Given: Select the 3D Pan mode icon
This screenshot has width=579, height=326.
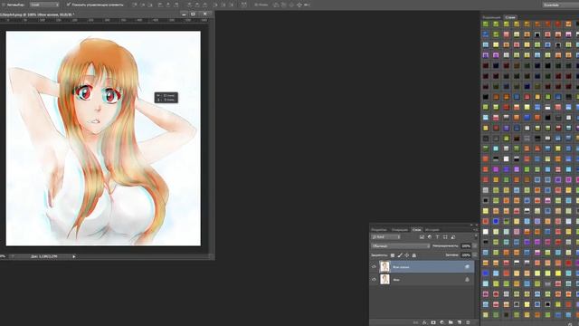Looking at the screenshot, I should point(291,5).
